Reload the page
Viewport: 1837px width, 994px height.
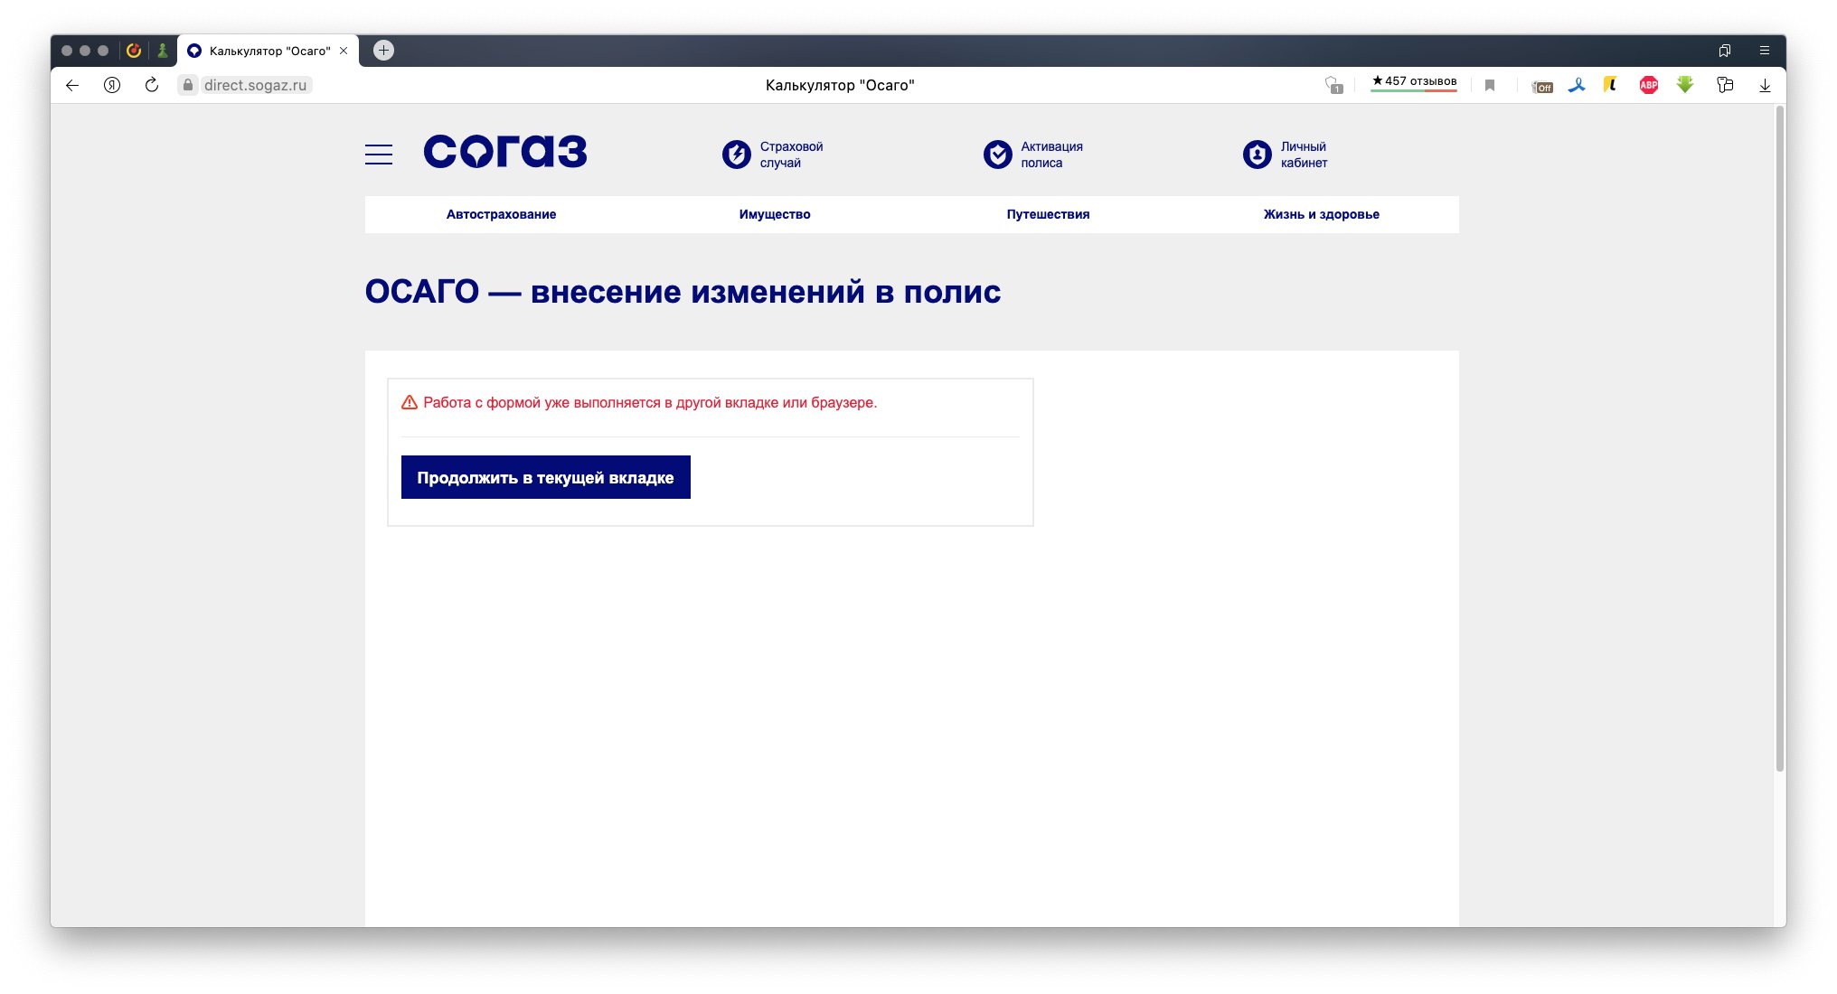coord(152,85)
